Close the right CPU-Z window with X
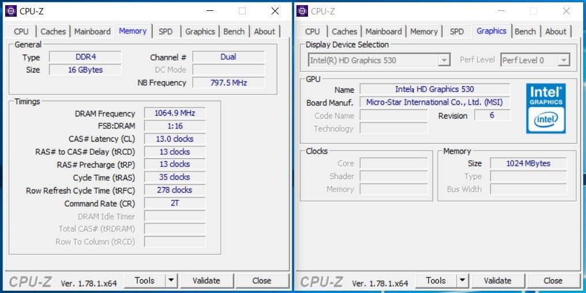The height and width of the screenshot is (293, 586). [x=566, y=11]
